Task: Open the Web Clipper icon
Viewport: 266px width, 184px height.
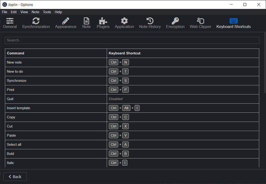Action: (x=200, y=21)
